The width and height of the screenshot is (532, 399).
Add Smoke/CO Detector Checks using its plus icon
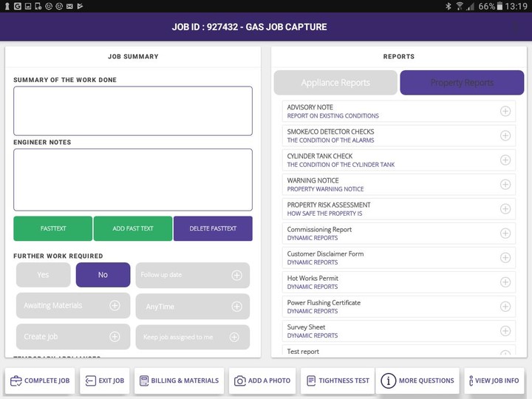[505, 136]
